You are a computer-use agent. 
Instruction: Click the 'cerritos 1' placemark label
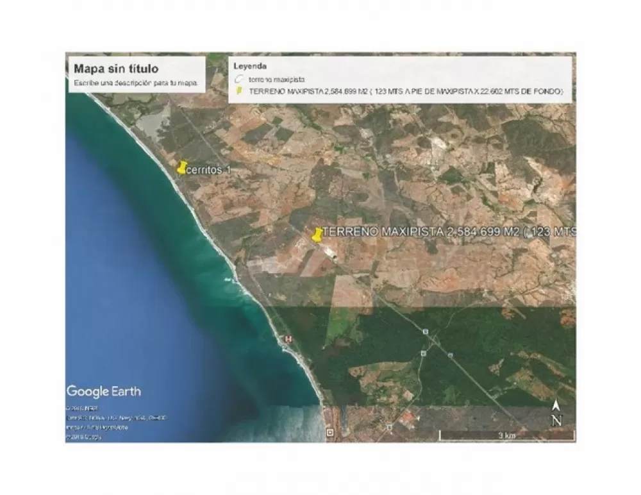pos(208,170)
